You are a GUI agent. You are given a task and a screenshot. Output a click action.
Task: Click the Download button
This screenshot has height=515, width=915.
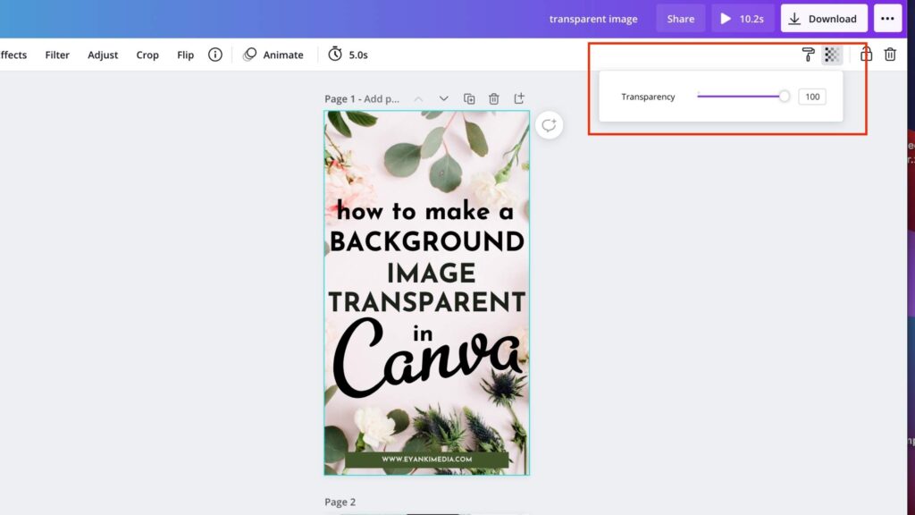coord(823,18)
